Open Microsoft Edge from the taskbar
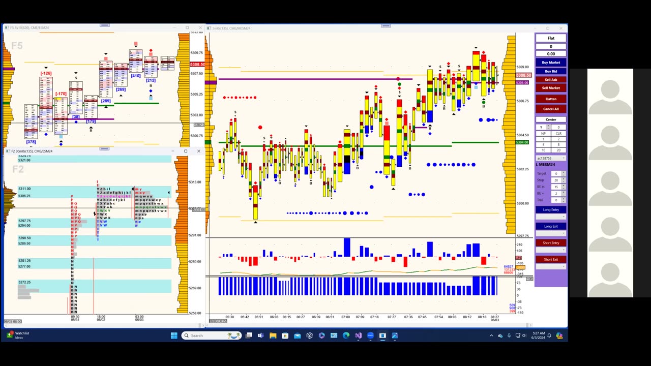 [346, 335]
